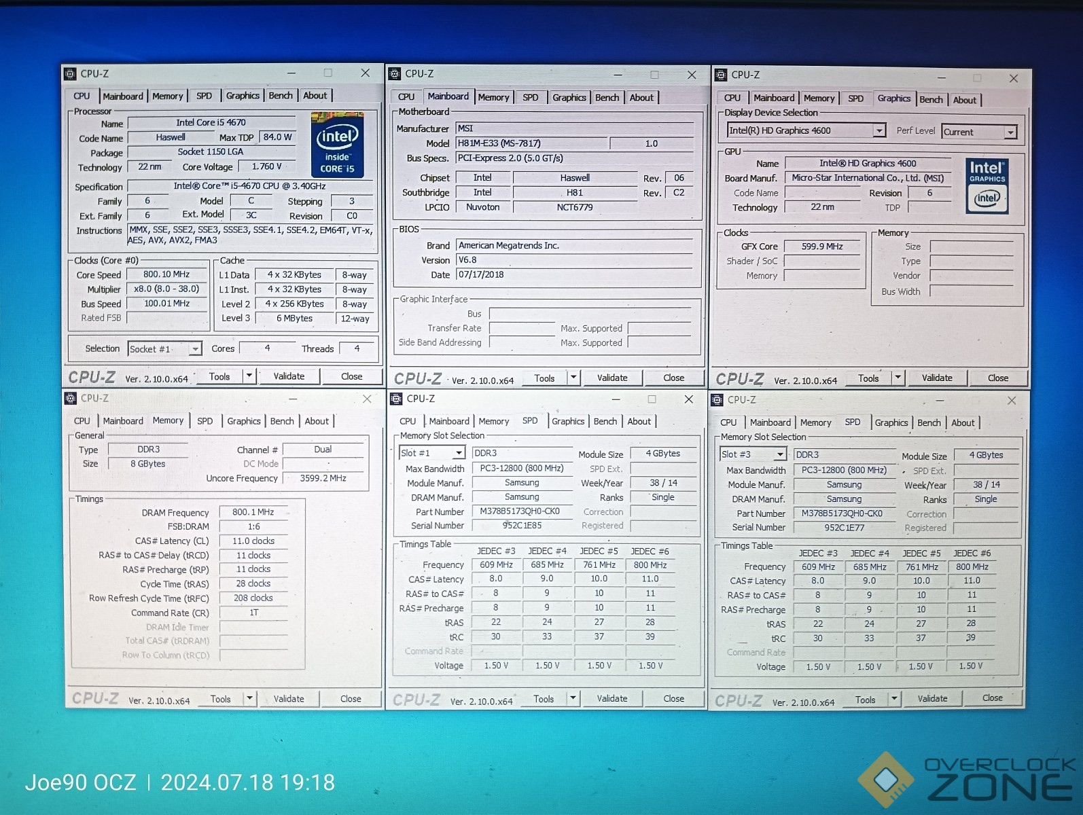1083x815 pixels.
Task: Click the Intel Graphics logo badge
Action: (987, 185)
